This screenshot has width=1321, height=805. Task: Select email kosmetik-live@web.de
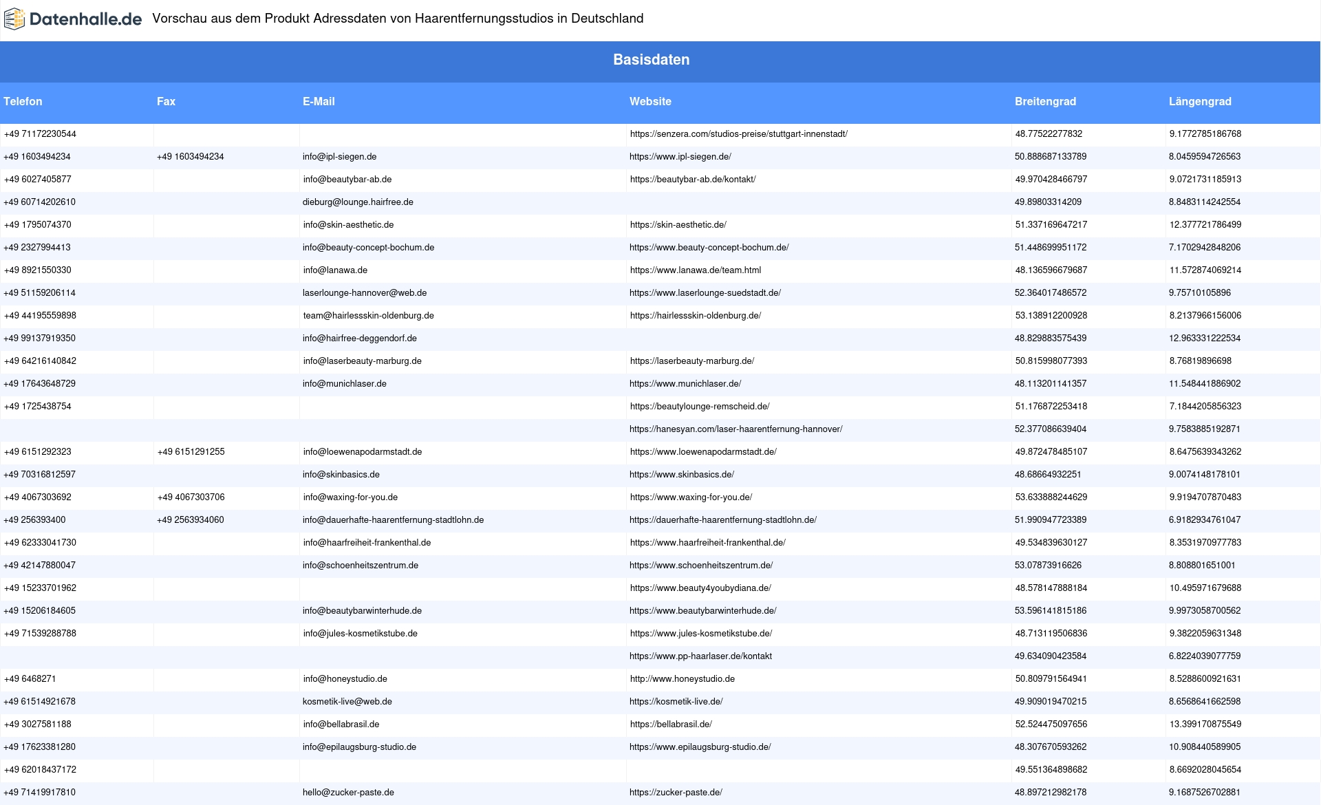click(x=347, y=702)
